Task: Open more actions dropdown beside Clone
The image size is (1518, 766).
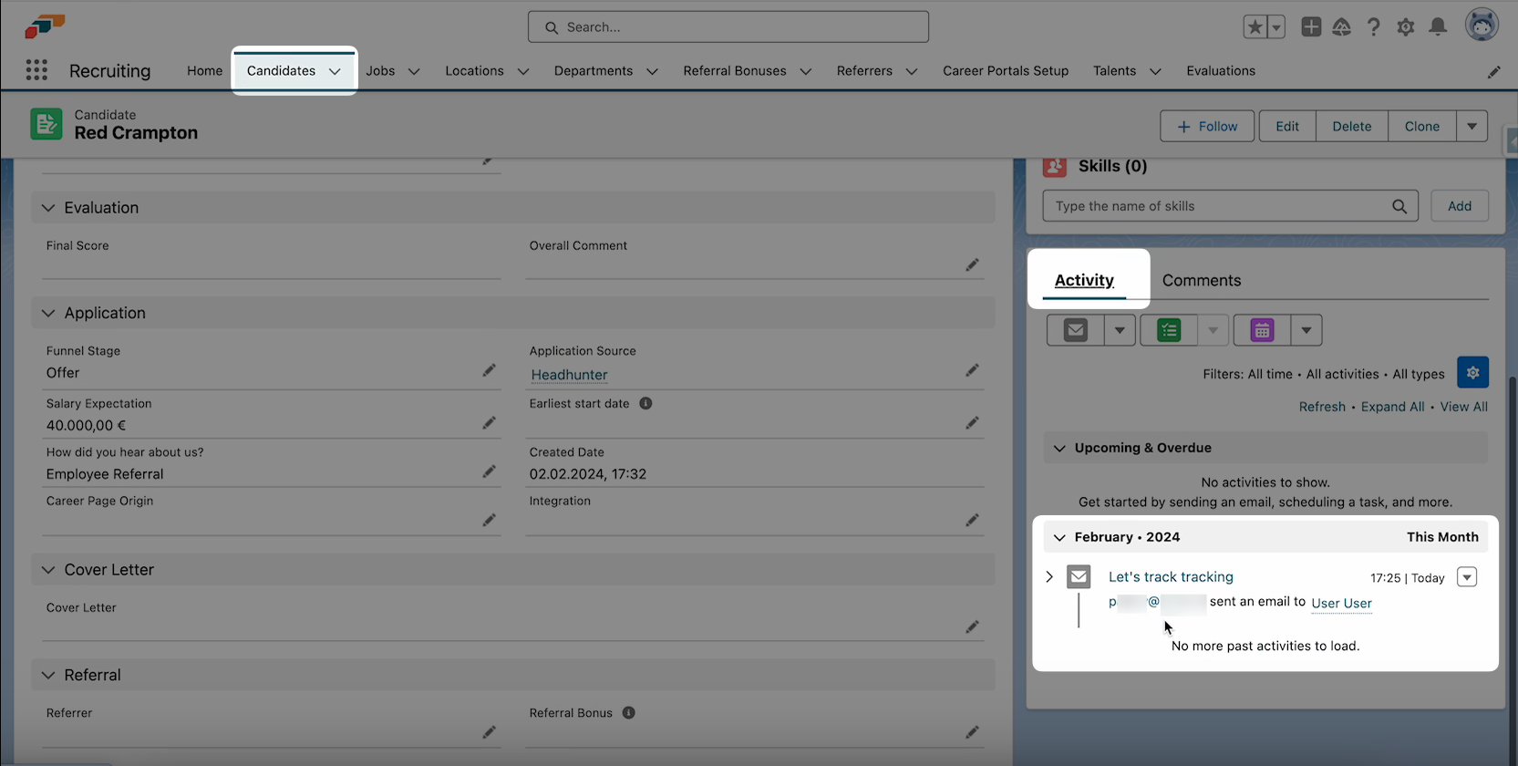Action: point(1472,127)
